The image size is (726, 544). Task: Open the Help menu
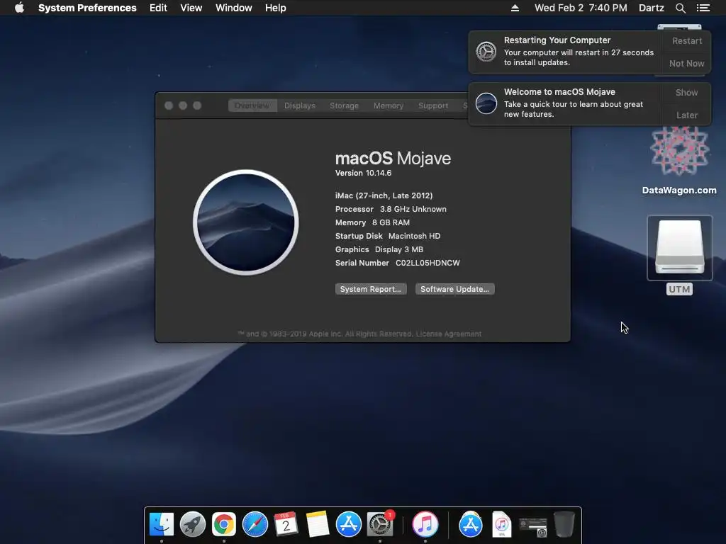(276, 8)
